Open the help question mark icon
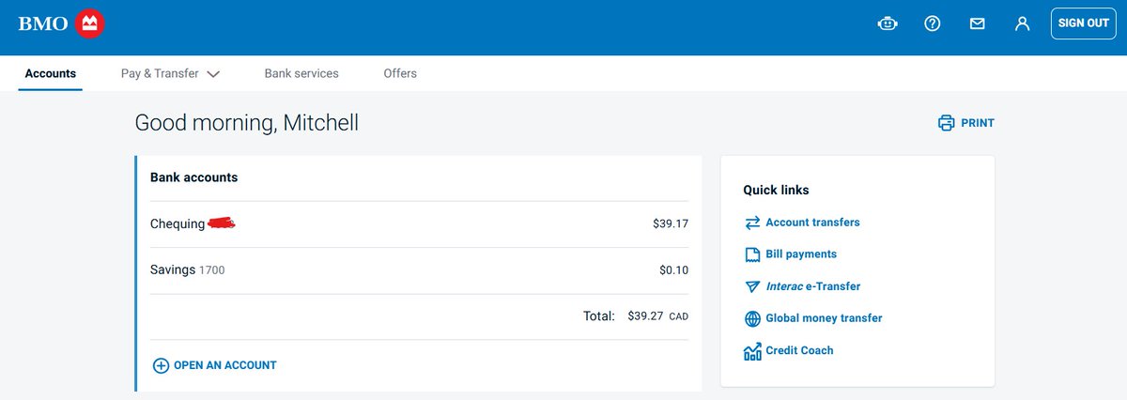 tap(933, 23)
